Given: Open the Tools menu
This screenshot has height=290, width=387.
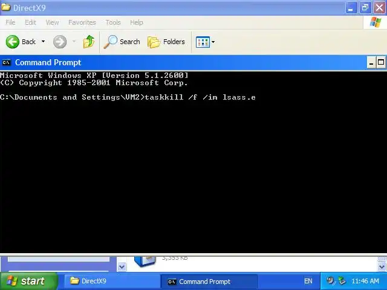Looking at the screenshot, I should click(x=113, y=22).
